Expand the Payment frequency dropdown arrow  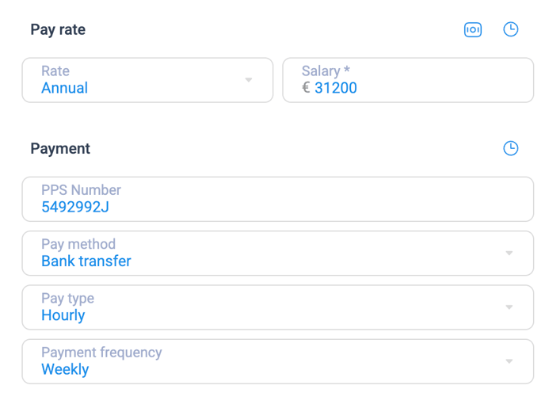pyautogui.click(x=509, y=361)
